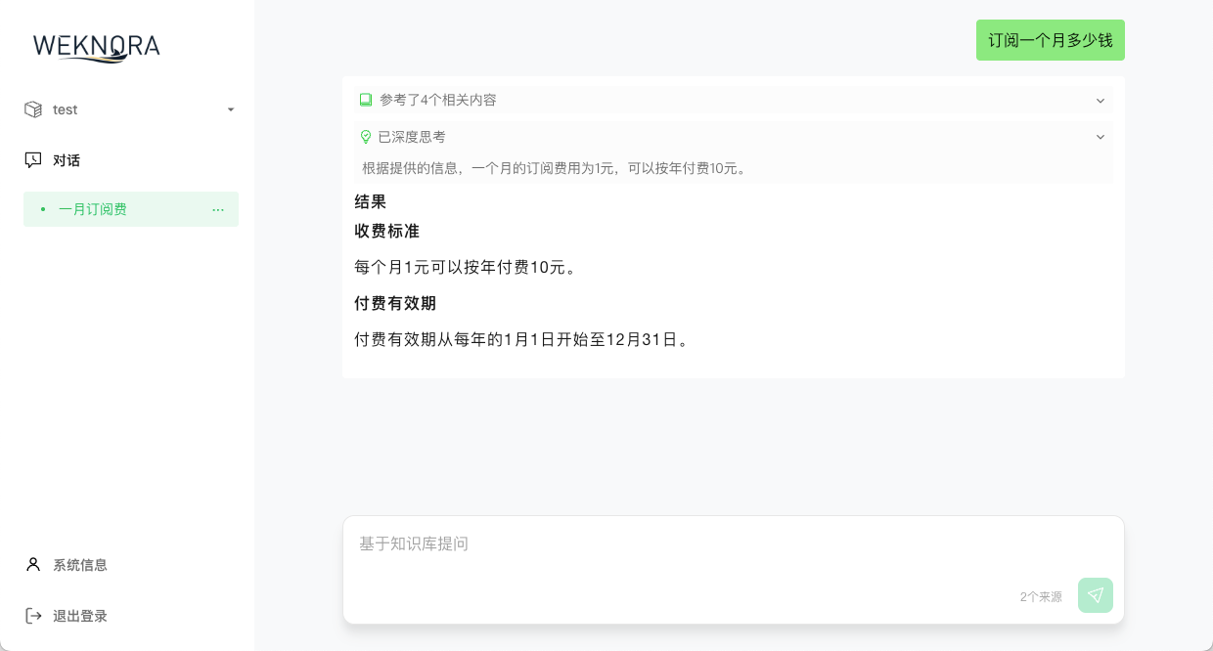Image resolution: width=1213 pixels, height=651 pixels.
Task: Collapse the 参考了4个相关内容 section
Action: (x=1101, y=100)
